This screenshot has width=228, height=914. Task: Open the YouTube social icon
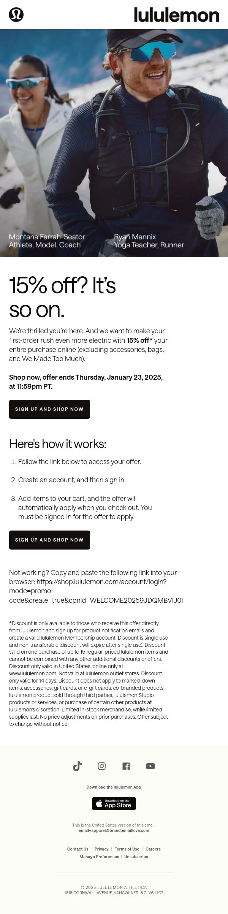click(150, 766)
